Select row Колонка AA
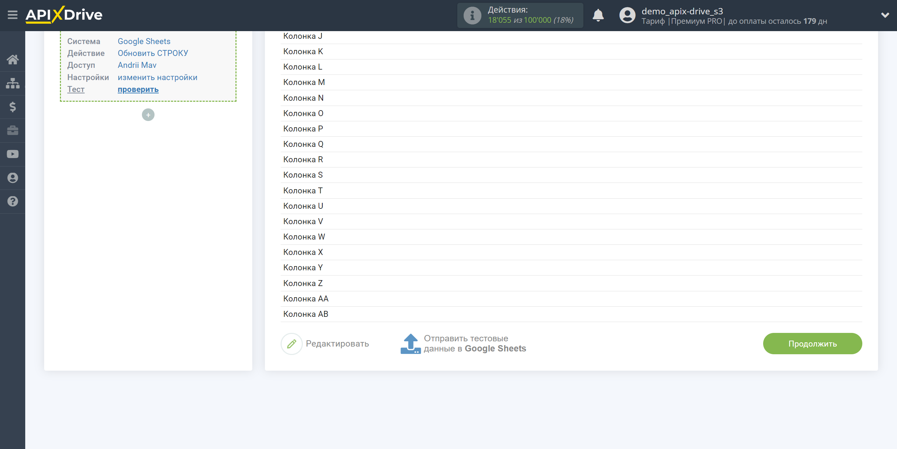897x449 pixels. tap(571, 299)
